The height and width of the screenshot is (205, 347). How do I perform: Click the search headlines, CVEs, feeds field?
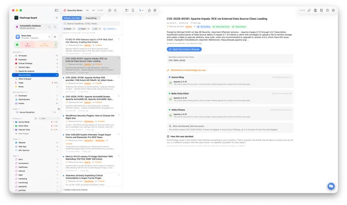click(x=91, y=24)
